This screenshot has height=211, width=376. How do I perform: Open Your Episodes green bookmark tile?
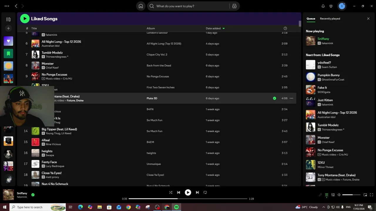click(8, 54)
